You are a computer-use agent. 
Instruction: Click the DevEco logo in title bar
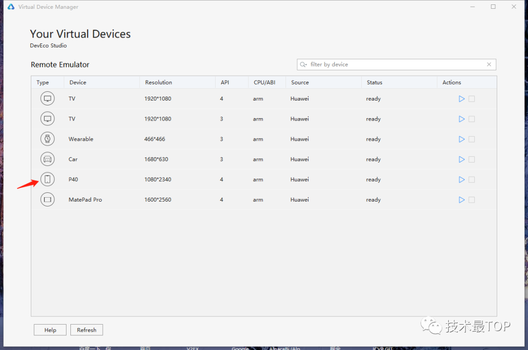pyautogui.click(x=11, y=7)
